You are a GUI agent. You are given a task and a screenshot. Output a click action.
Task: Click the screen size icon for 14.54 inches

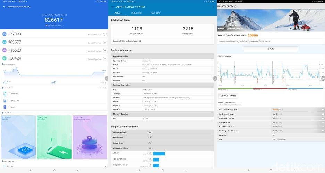(x=5, y=94)
